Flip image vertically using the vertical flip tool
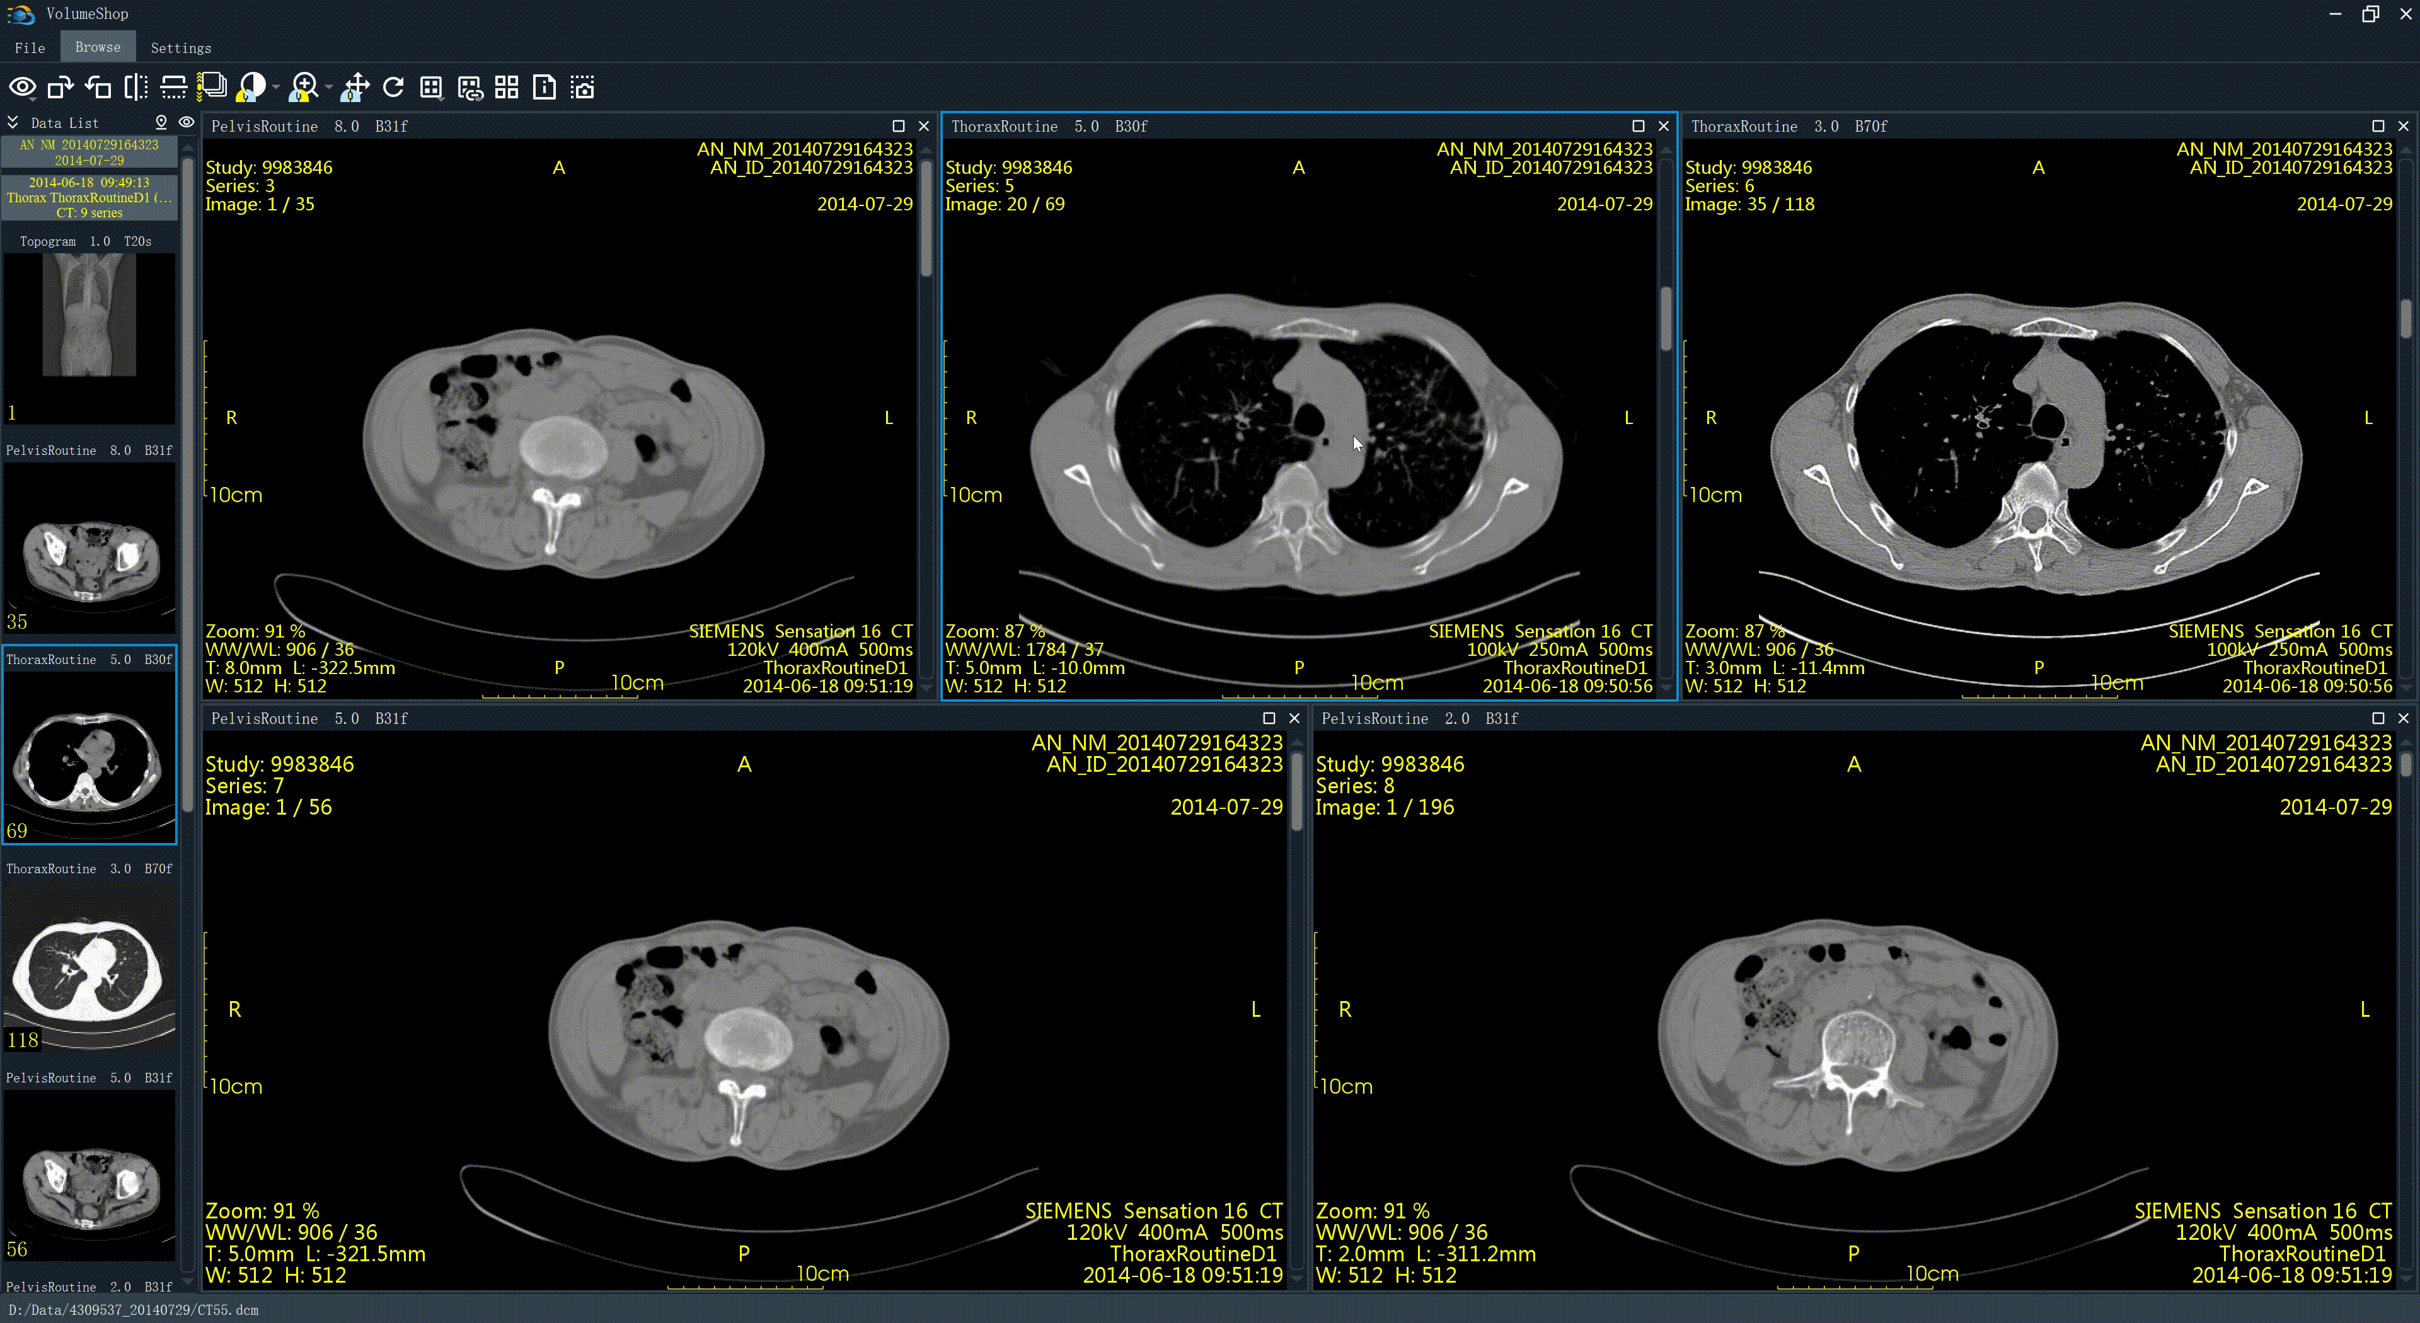2420x1323 pixels. pos(174,88)
